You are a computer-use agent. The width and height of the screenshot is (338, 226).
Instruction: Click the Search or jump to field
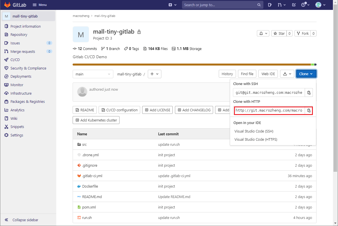click(x=222, y=5)
